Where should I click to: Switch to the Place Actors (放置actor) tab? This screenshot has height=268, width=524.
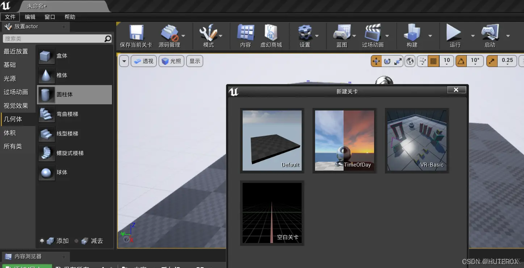coord(35,26)
